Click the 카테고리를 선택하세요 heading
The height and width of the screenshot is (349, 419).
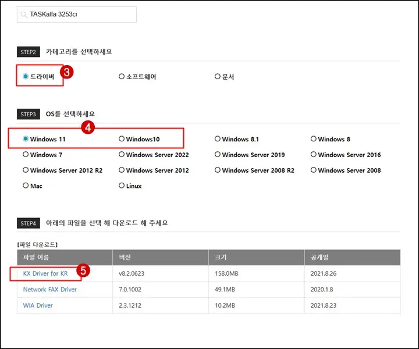79,52
